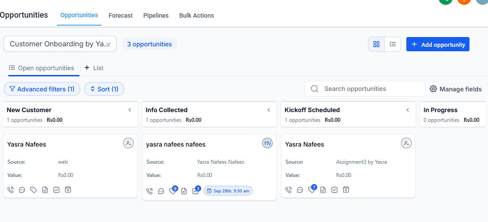
Task: Click the Assignment3 by Yasra source value
Action: point(361,162)
